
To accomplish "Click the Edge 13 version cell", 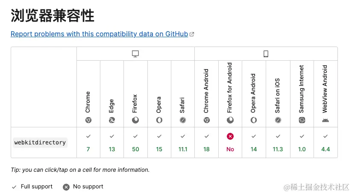I will (x=112, y=143).
